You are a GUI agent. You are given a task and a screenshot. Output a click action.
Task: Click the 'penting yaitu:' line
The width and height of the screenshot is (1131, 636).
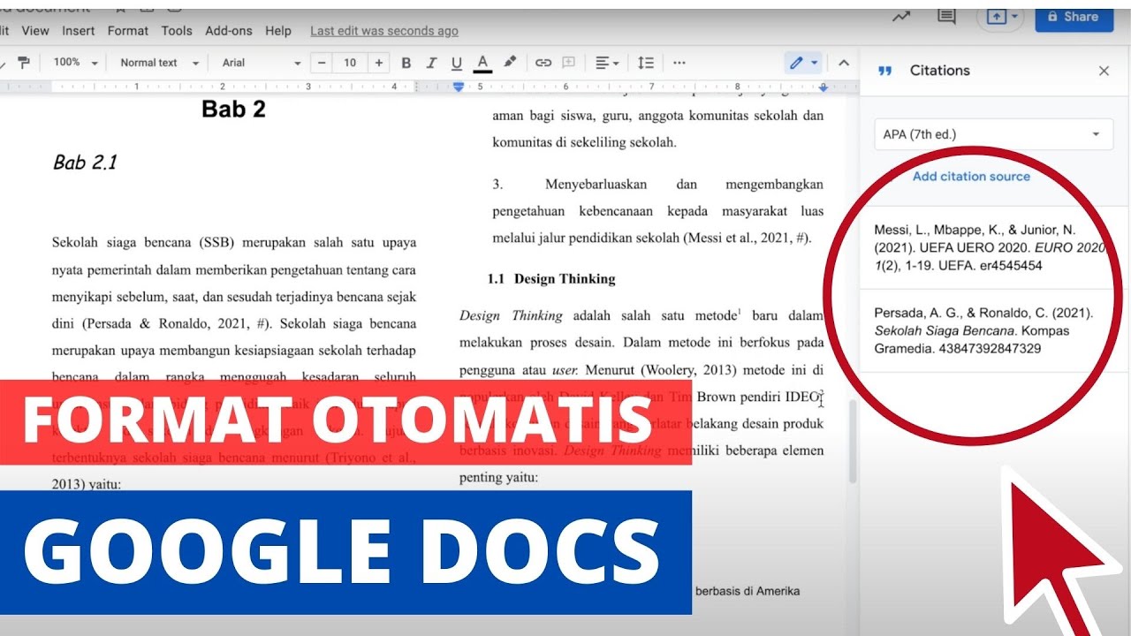tap(498, 478)
